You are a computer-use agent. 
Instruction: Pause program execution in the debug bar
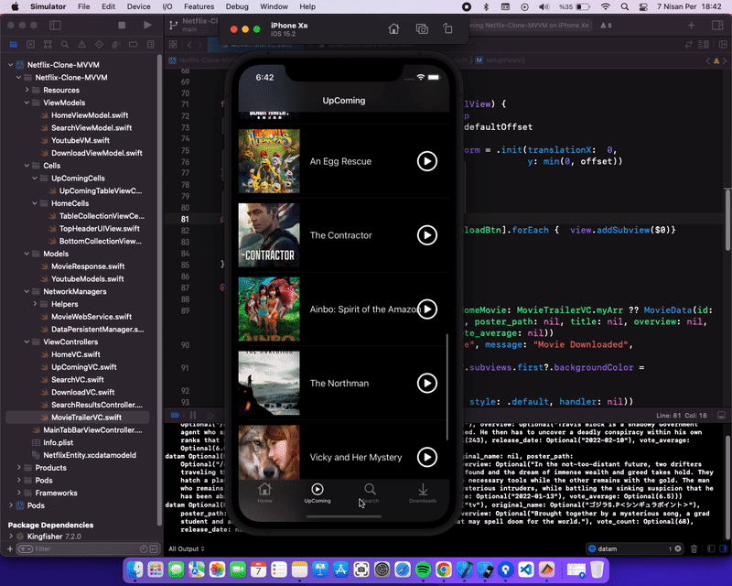coord(193,415)
